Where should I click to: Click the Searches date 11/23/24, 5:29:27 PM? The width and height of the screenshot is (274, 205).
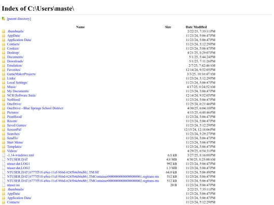point(200,134)
